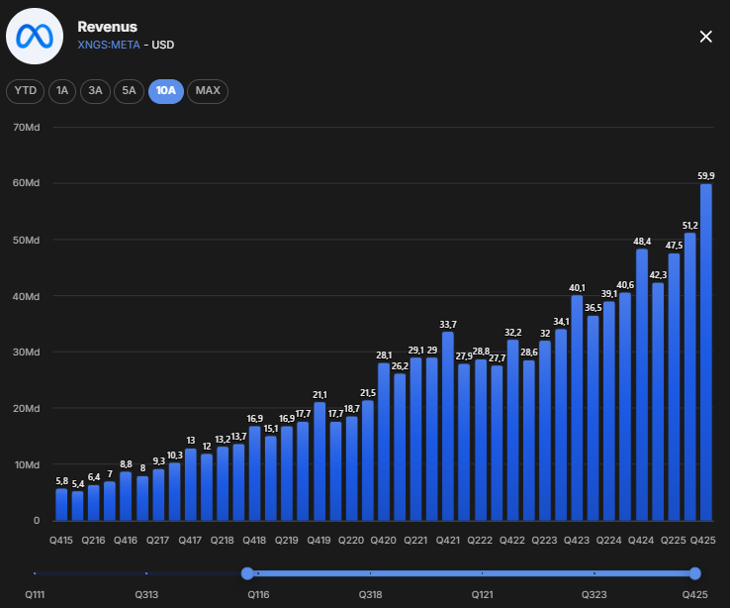
Task: Click the bar labeled 34,1
Action: [x=561, y=425]
